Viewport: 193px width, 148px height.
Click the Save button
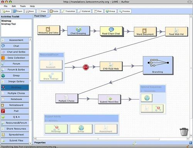coord(30,11)
